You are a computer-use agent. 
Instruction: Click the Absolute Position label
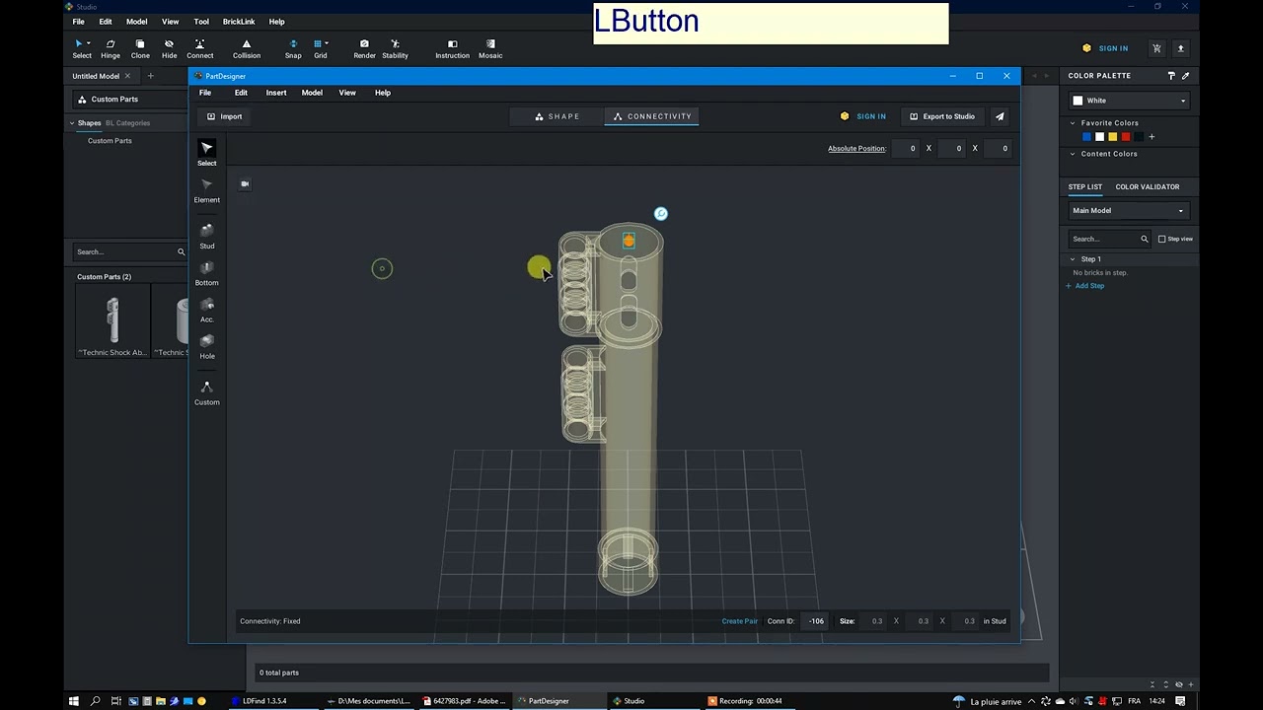tap(856, 149)
